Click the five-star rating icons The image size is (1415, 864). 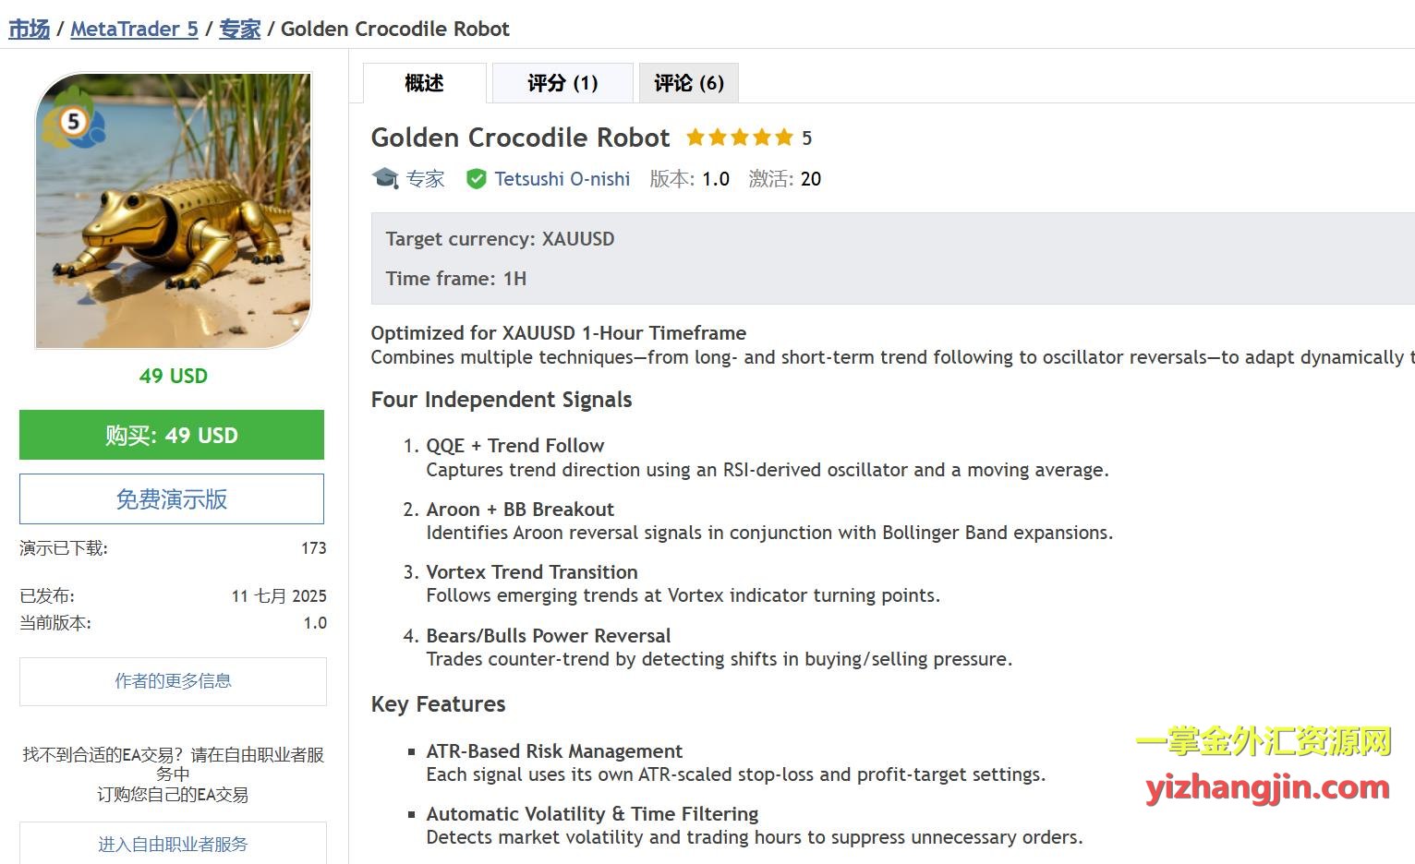pyautogui.click(x=739, y=138)
